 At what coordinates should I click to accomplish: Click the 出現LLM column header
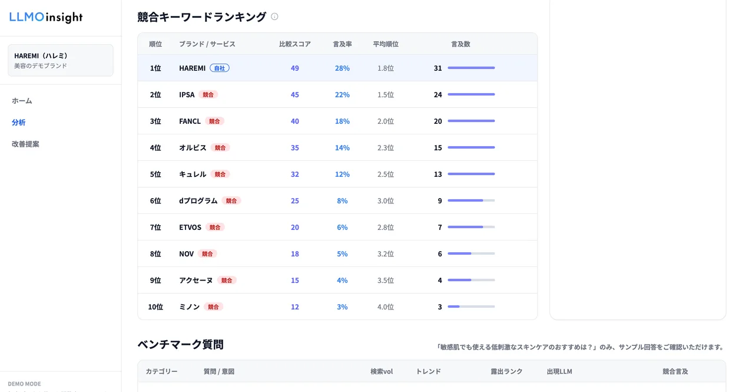559,371
